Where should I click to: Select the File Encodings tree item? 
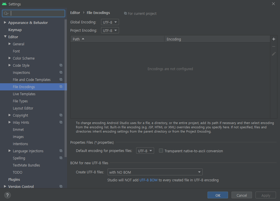click(x=33, y=87)
